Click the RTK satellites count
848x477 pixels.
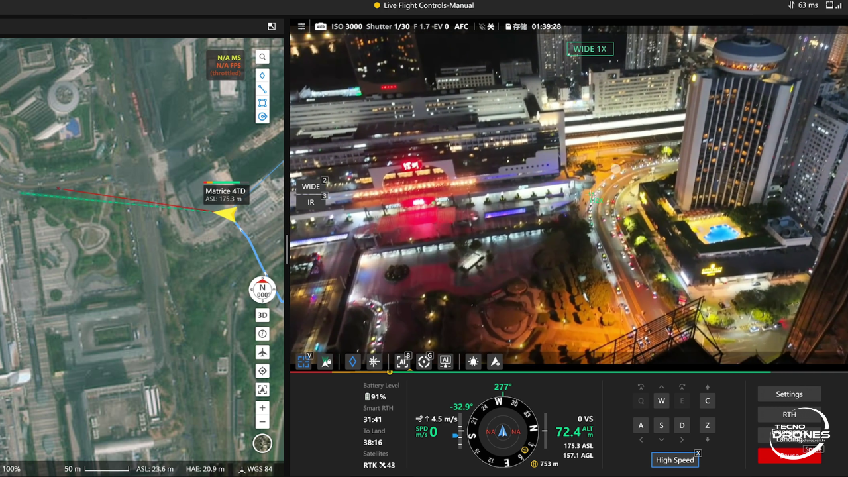(x=379, y=465)
